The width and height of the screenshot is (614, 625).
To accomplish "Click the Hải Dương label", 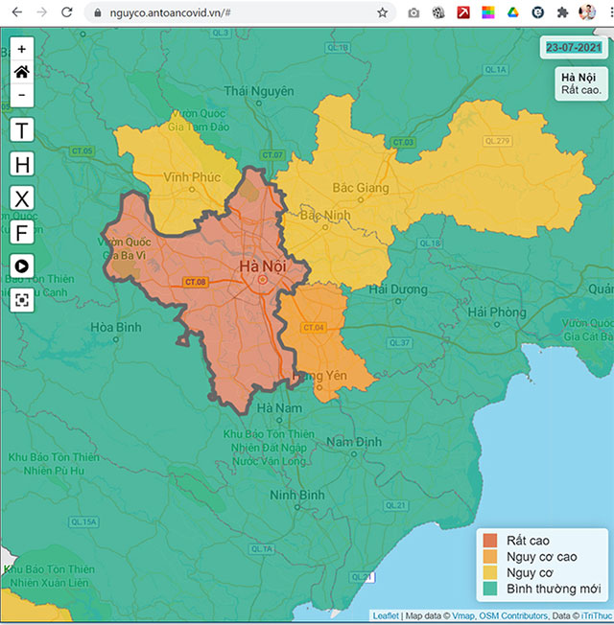I will click(398, 289).
